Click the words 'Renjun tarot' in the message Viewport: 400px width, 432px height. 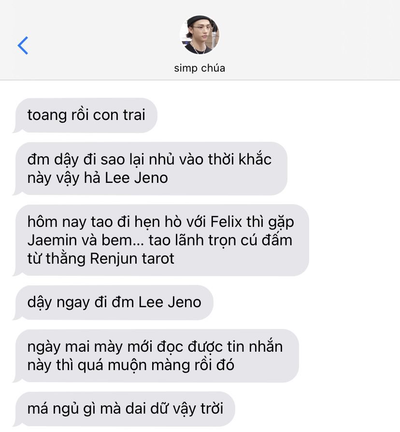click(x=132, y=259)
